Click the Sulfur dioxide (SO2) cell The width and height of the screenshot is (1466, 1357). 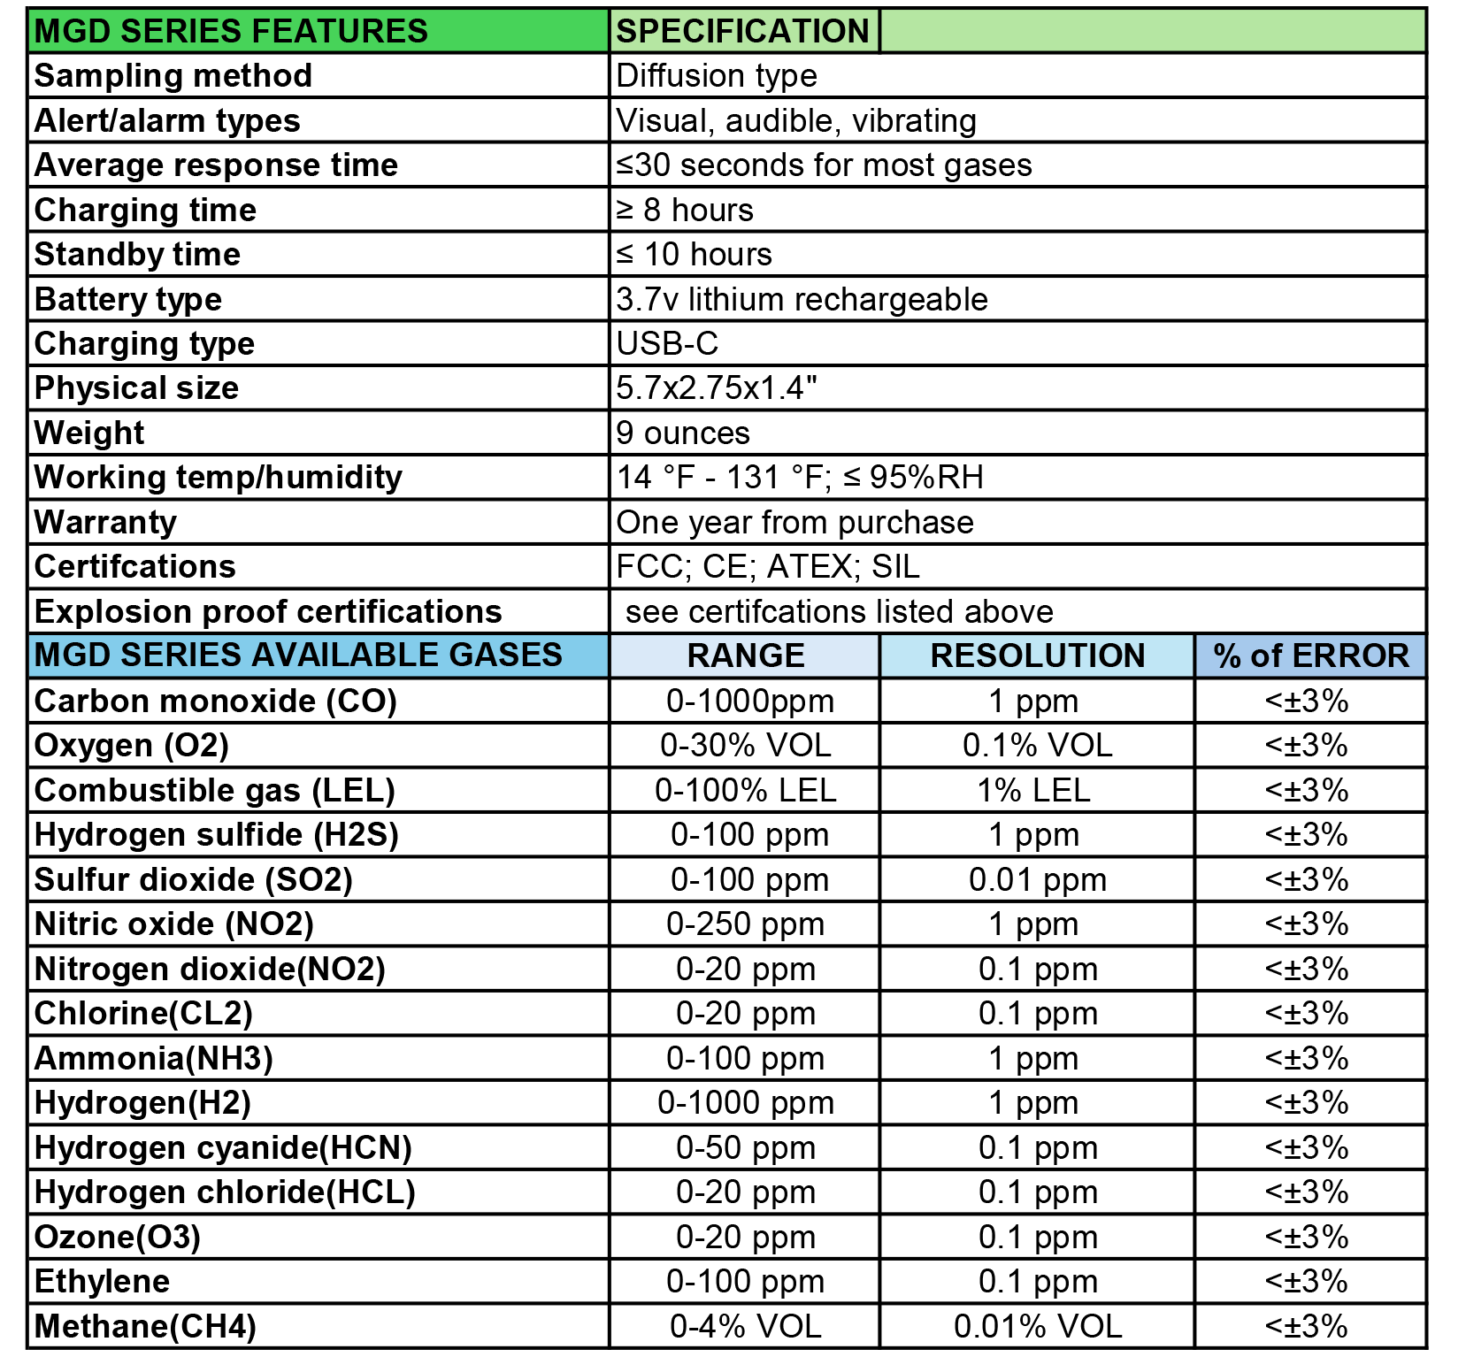(x=318, y=880)
